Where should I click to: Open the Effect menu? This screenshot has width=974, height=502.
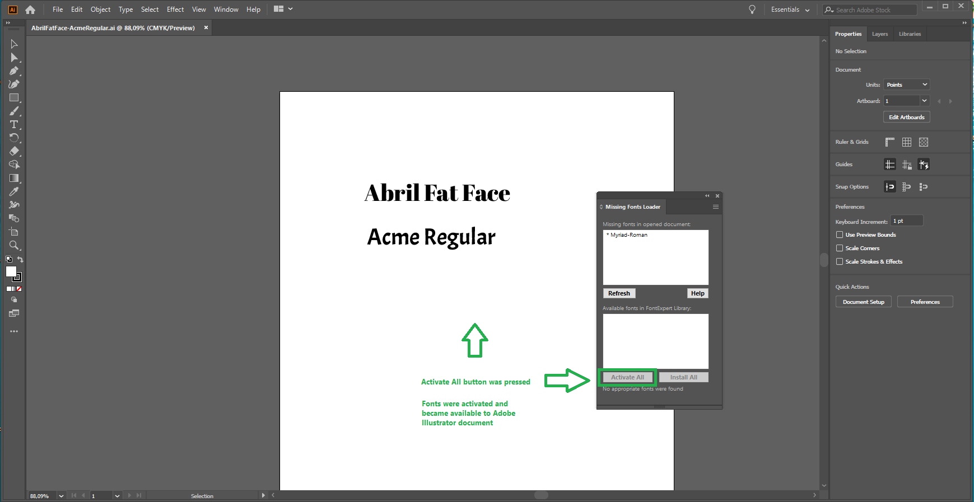pos(175,10)
